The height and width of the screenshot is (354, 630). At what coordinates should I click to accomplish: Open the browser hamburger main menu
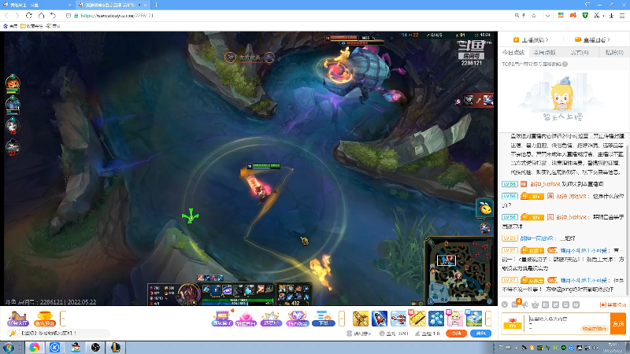pyautogui.click(x=622, y=15)
